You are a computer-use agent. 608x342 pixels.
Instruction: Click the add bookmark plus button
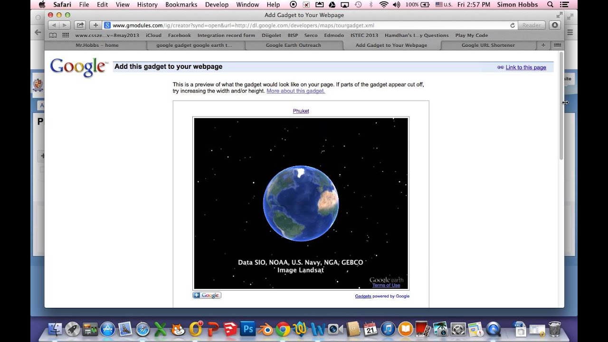(95, 25)
